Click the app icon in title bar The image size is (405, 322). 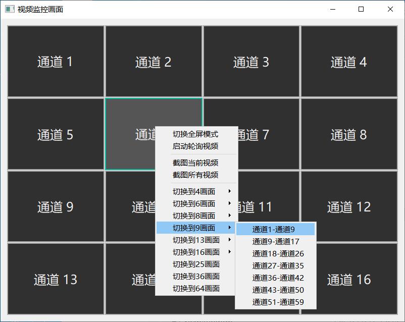coord(9,9)
